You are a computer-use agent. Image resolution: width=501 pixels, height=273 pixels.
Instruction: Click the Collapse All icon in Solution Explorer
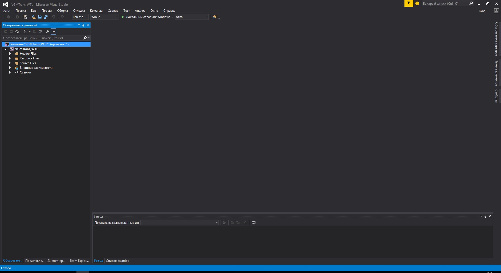coord(40,32)
